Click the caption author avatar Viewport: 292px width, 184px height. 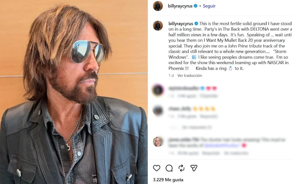click(x=158, y=26)
